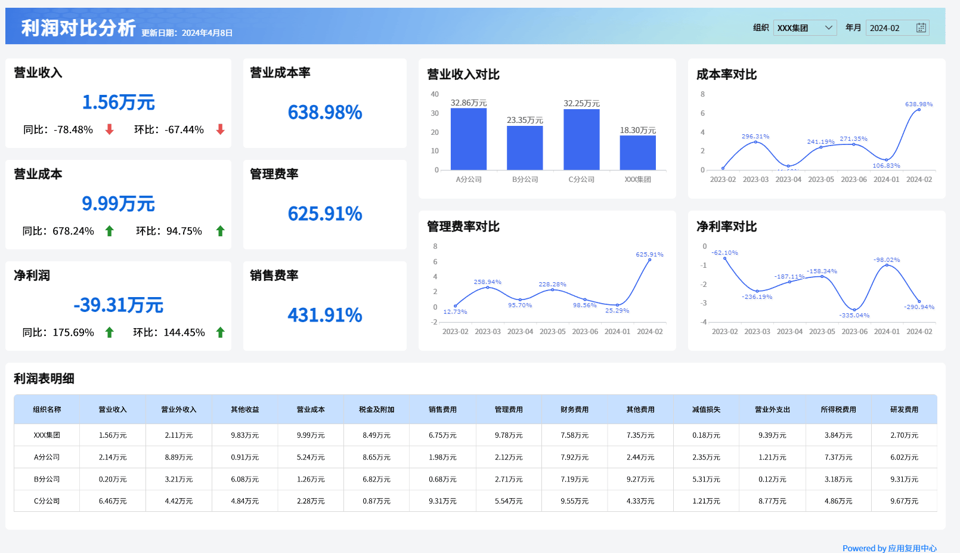Click the 营业收入对比 chart title
This screenshot has width=960, height=553.
click(463, 74)
